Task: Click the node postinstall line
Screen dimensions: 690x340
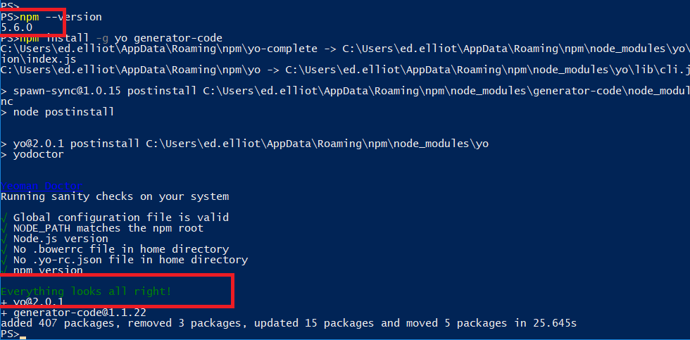Action: (x=58, y=112)
